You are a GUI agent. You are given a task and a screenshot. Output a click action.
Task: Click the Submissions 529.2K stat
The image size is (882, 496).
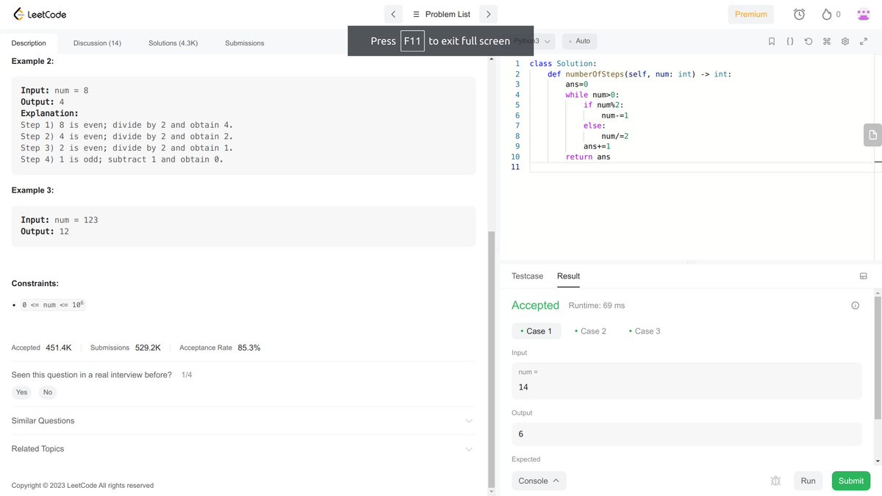click(126, 348)
